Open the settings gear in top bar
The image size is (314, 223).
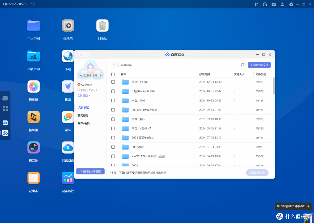291,4
